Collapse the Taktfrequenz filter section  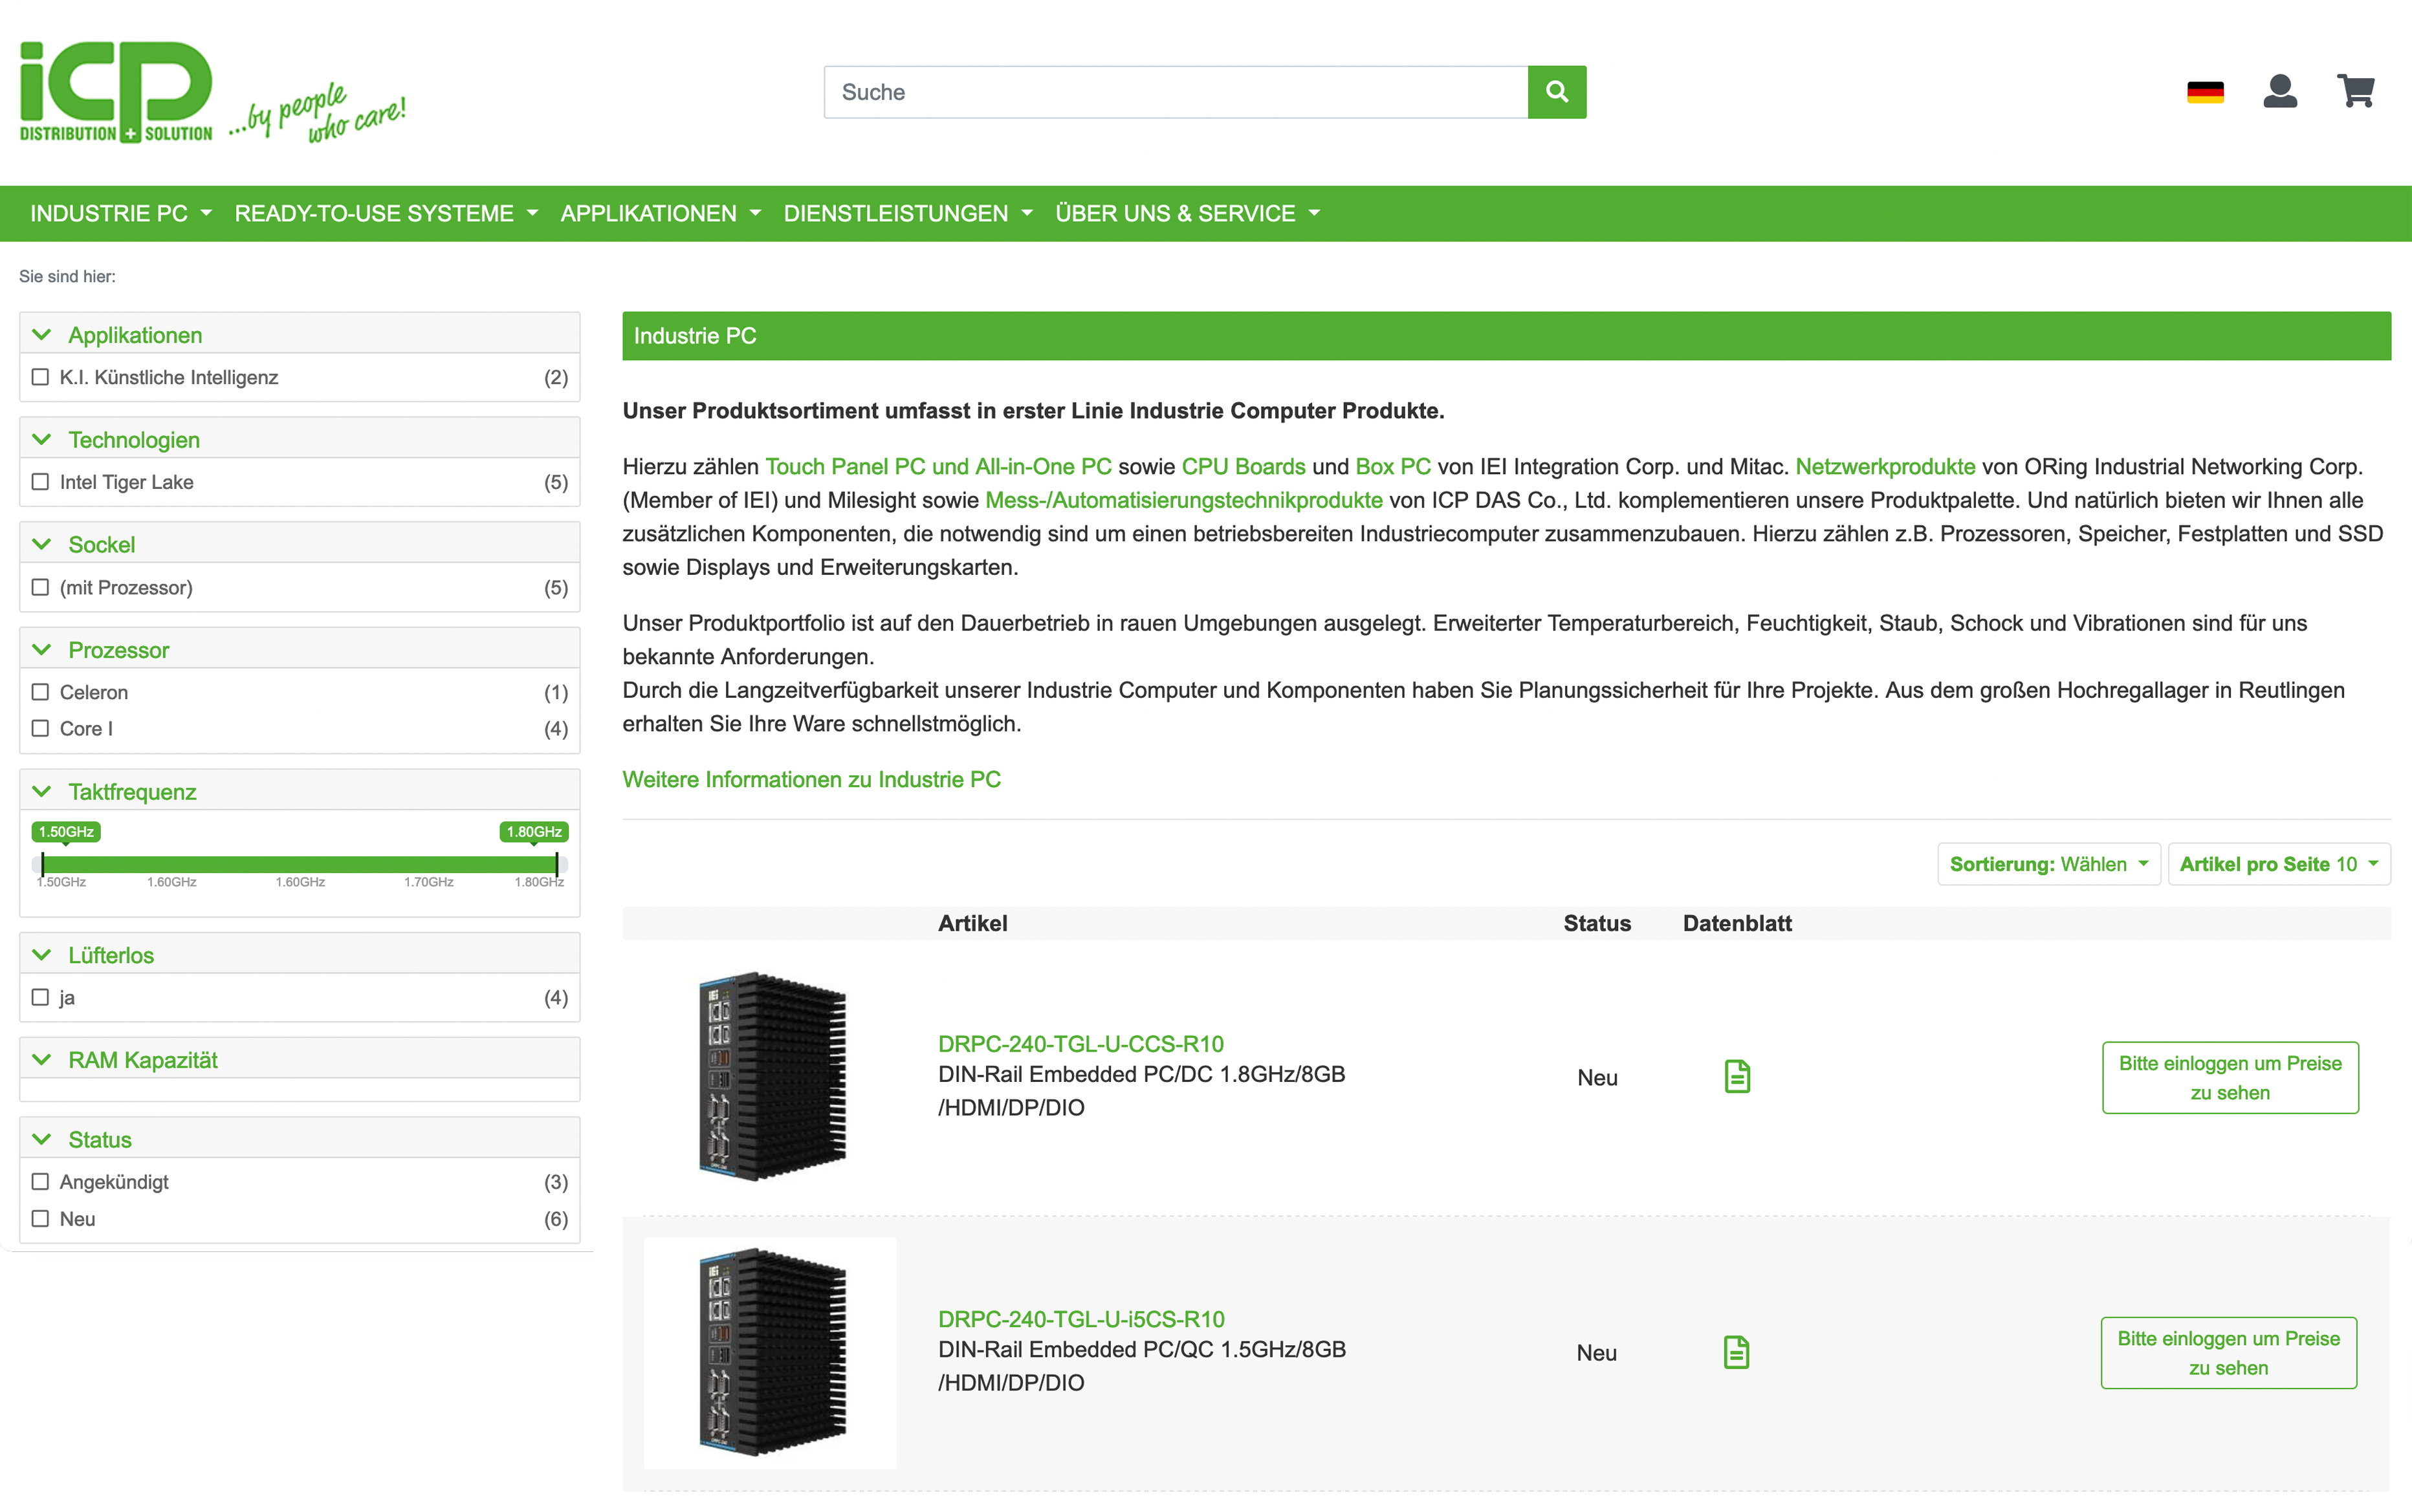(299, 791)
